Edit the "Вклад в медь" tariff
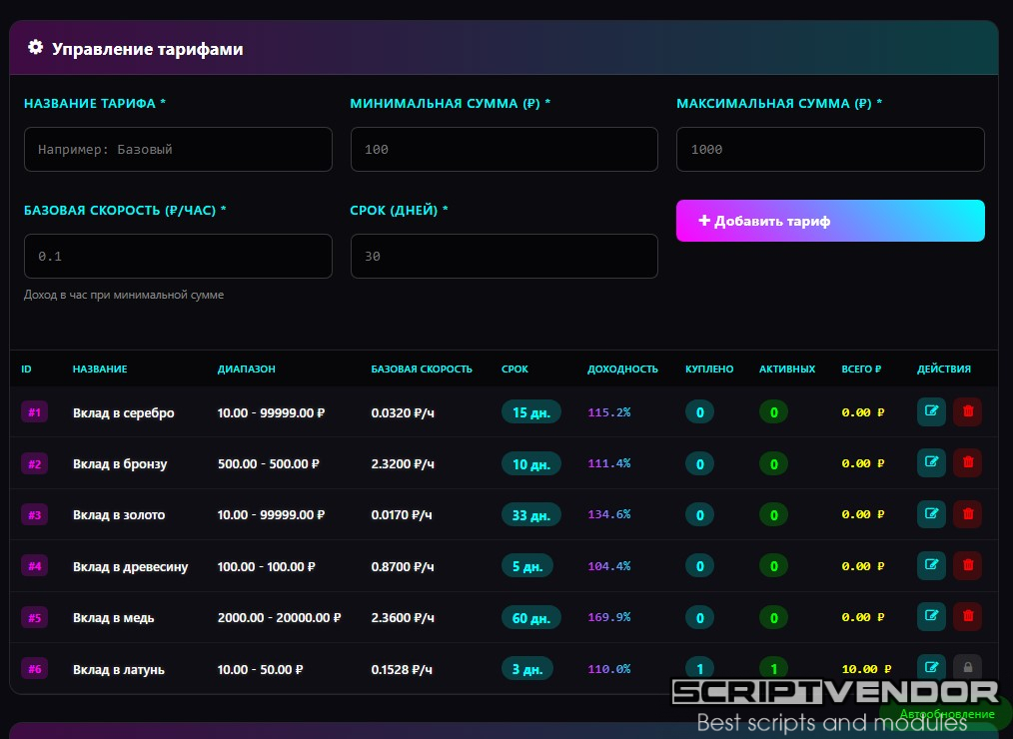The image size is (1013, 739). pyautogui.click(x=931, y=617)
